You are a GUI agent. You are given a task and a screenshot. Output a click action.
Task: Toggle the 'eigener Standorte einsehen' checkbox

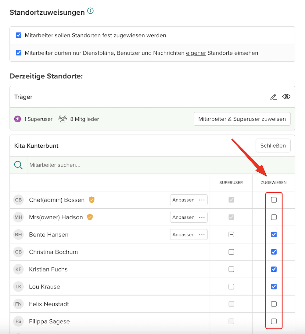point(19,53)
